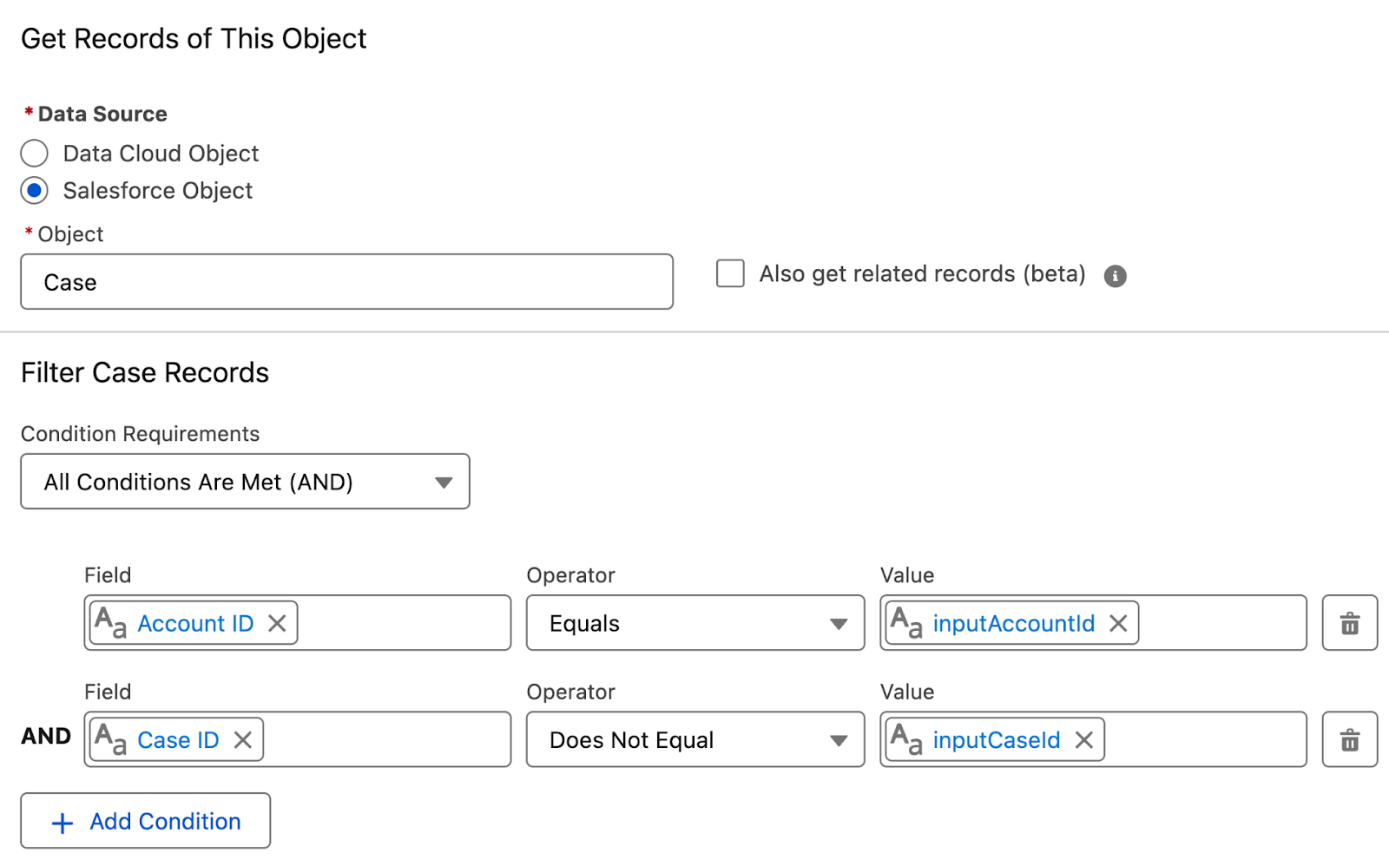Viewport: 1389px width, 866px height.
Task: Click the inputCaseId value pill
Action: (995, 740)
